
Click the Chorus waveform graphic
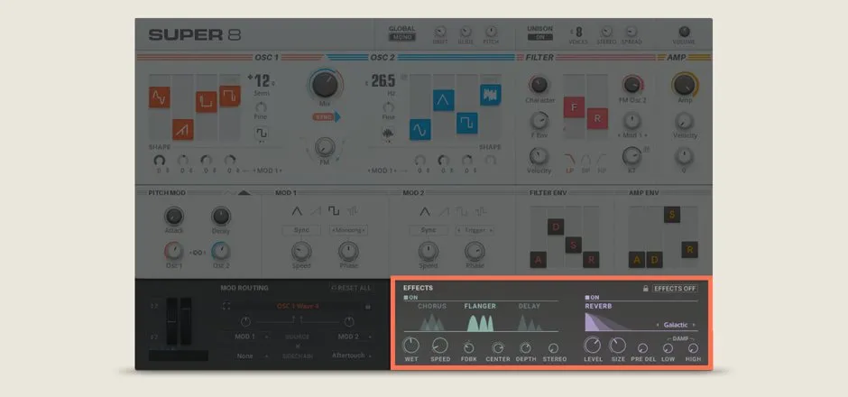[x=432, y=323]
